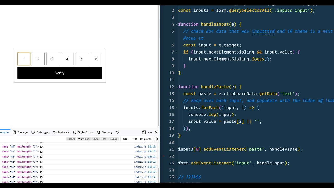Click the inspect-node icon on the n1 row

click(x=41, y=162)
